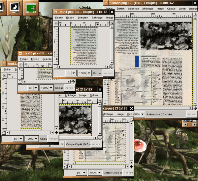Click horizontal scrollbar of text1.pcx window
The image size is (198, 181).
click(x=83, y=67)
